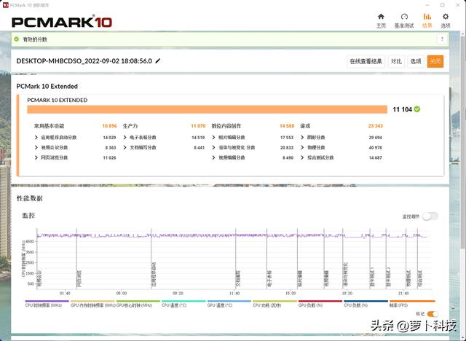
Task: Click the 视频会议 marker on the chart
Action: point(39,280)
